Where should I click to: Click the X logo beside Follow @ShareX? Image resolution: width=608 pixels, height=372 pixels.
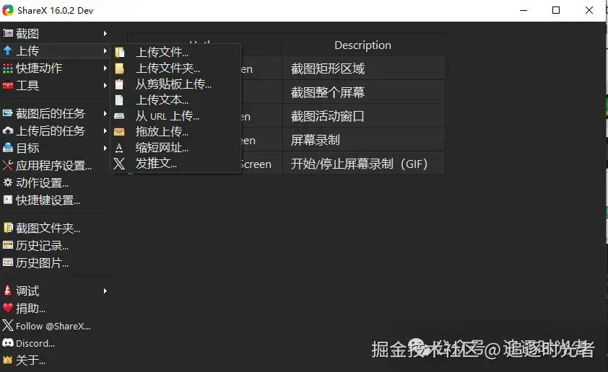click(x=8, y=325)
